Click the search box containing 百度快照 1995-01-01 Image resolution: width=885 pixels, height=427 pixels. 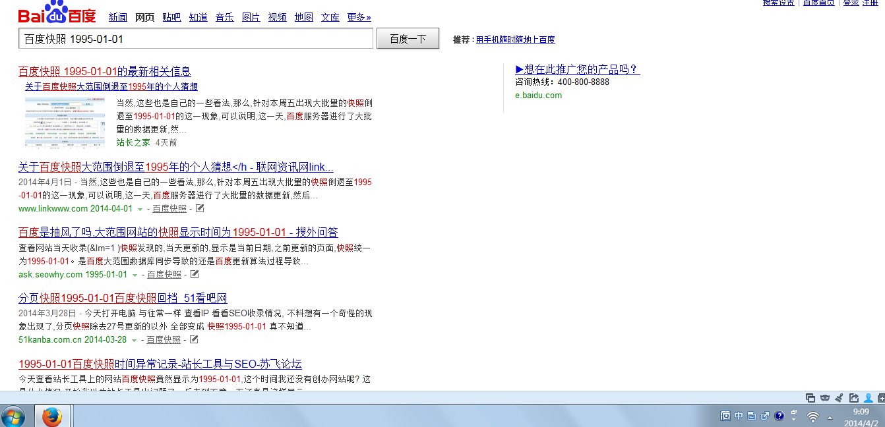point(196,39)
